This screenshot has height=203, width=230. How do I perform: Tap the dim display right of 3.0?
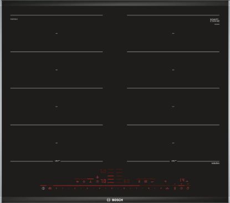click(127, 181)
